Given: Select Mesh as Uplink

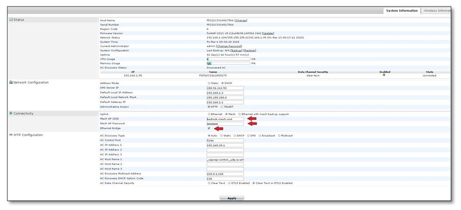Looking at the screenshot, I should [226, 114].
